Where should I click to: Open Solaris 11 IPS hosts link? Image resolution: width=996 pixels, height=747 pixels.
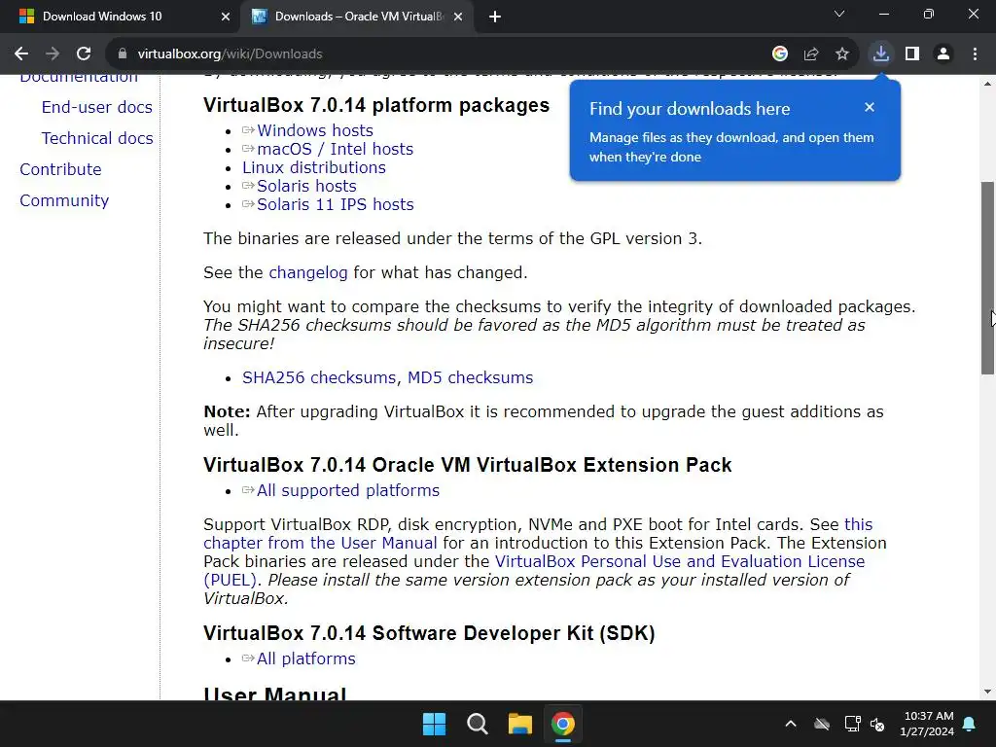335,204
